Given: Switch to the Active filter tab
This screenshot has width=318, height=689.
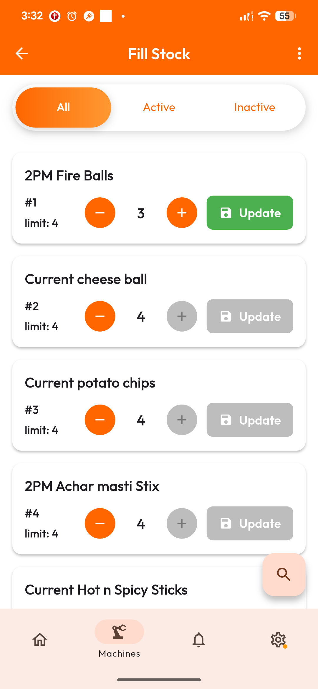Looking at the screenshot, I should [159, 107].
